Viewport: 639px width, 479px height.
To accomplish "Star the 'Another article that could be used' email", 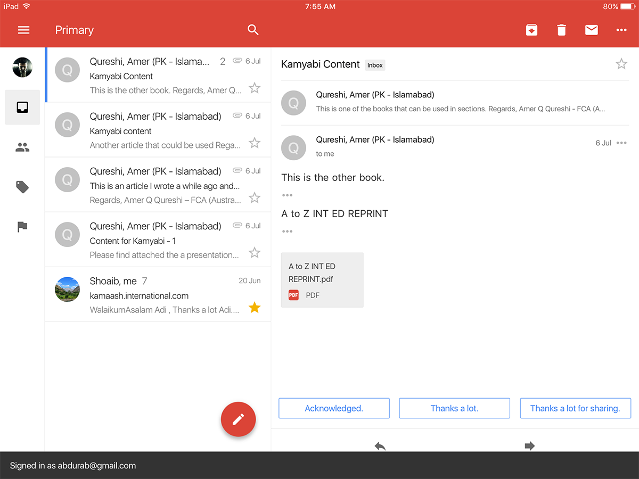I will (x=255, y=143).
